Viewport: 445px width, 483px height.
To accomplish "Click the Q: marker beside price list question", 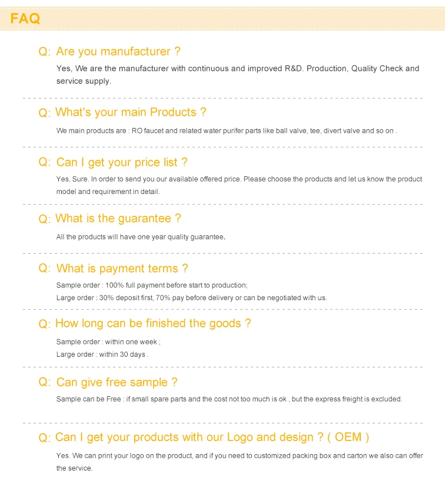I will tap(45, 163).
